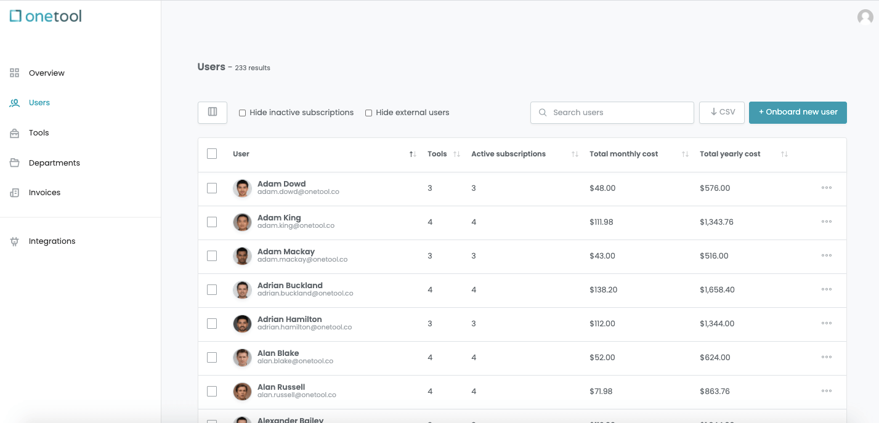Check the box for Adam Dowd
Image resolution: width=879 pixels, height=423 pixels.
click(x=212, y=188)
